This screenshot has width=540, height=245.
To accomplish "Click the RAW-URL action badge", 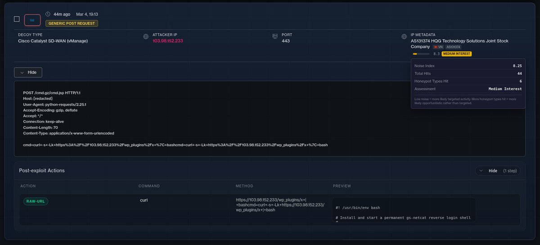I will (x=36, y=201).
